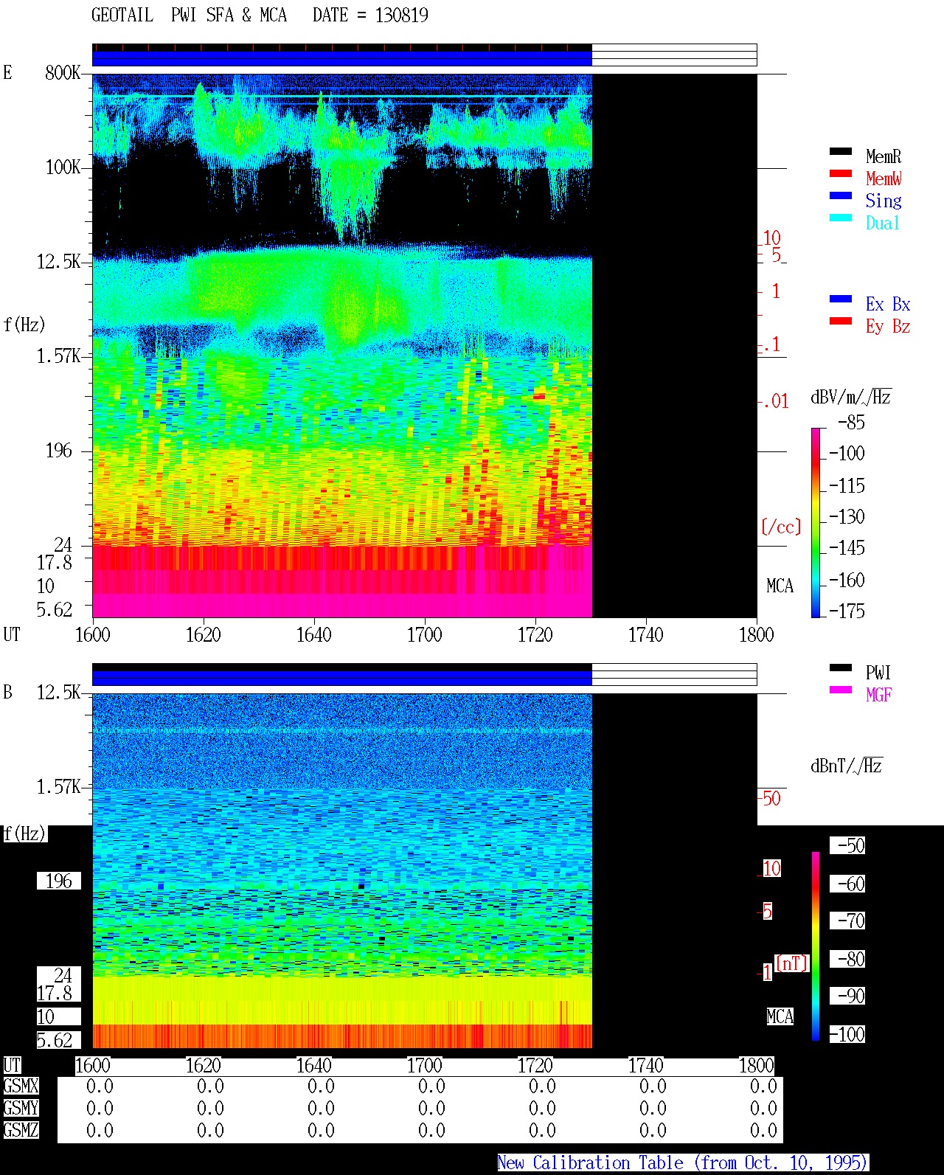Click the GSMY row label
This screenshot has width=944, height=1175.
[21, 1109]
